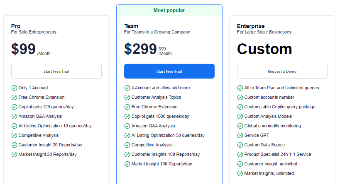Click checkmark next to Customer Analysis Topics
The height and width of the screenshot is (184, 340).
[127, 97]
